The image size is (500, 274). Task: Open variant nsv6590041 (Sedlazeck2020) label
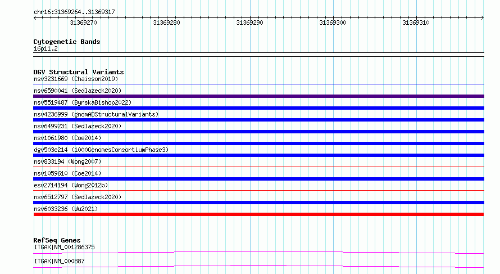click(78, 91)
